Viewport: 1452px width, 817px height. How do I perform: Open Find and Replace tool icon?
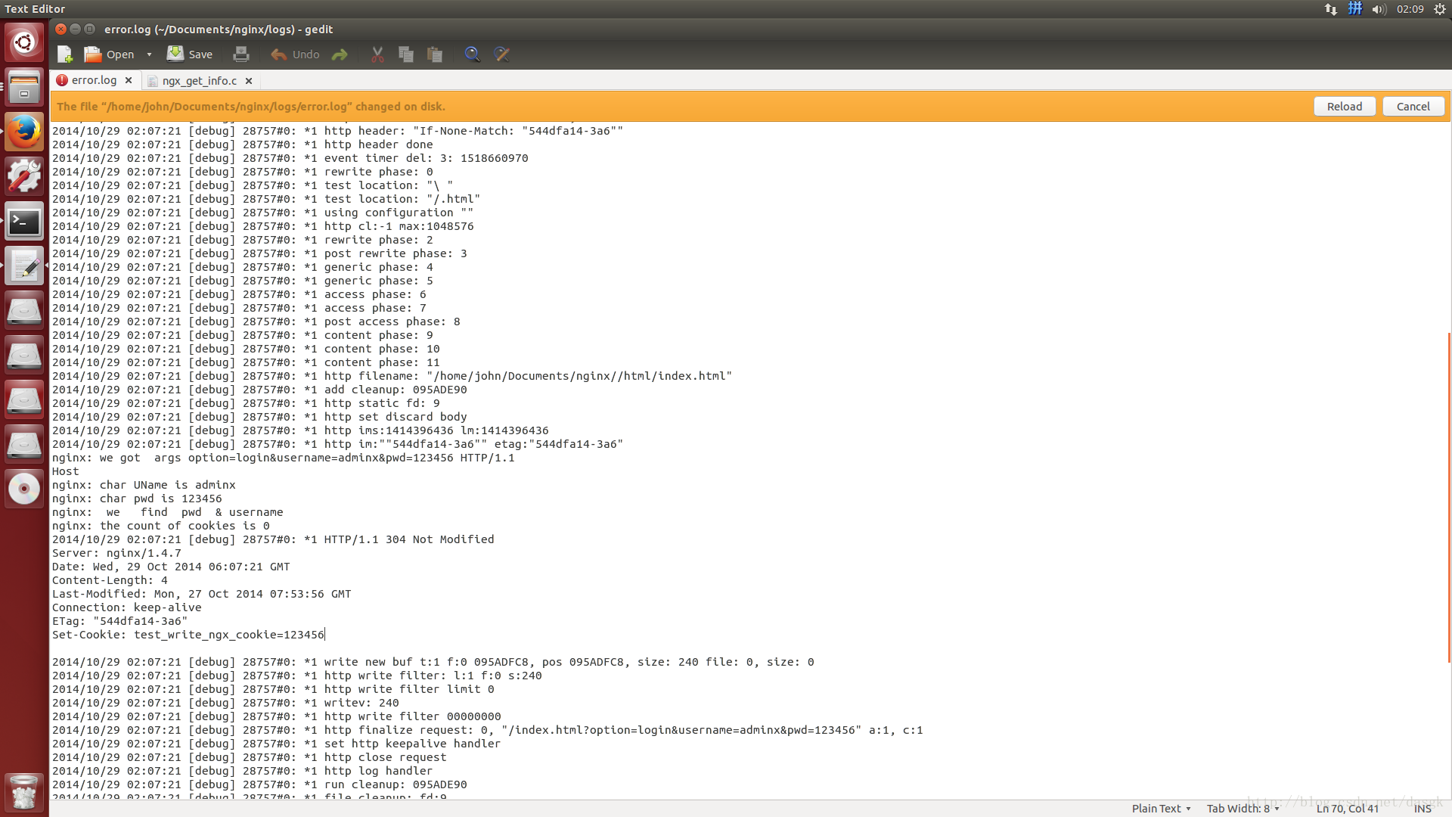[501, 54]
